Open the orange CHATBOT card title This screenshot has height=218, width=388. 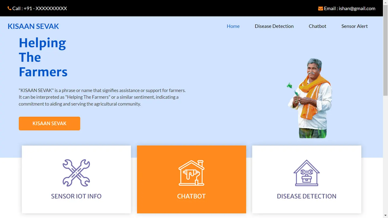pos(192,196)
